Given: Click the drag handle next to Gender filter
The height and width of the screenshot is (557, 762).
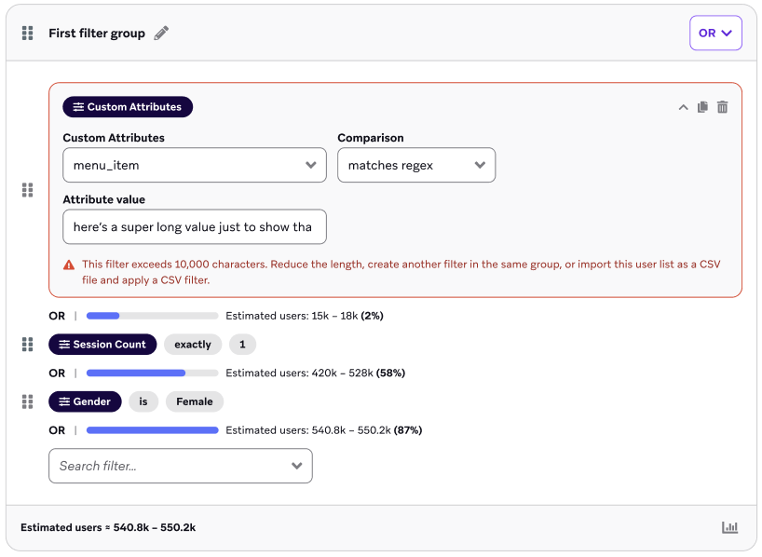Looking at the screenshot, I should coord(28,401).
